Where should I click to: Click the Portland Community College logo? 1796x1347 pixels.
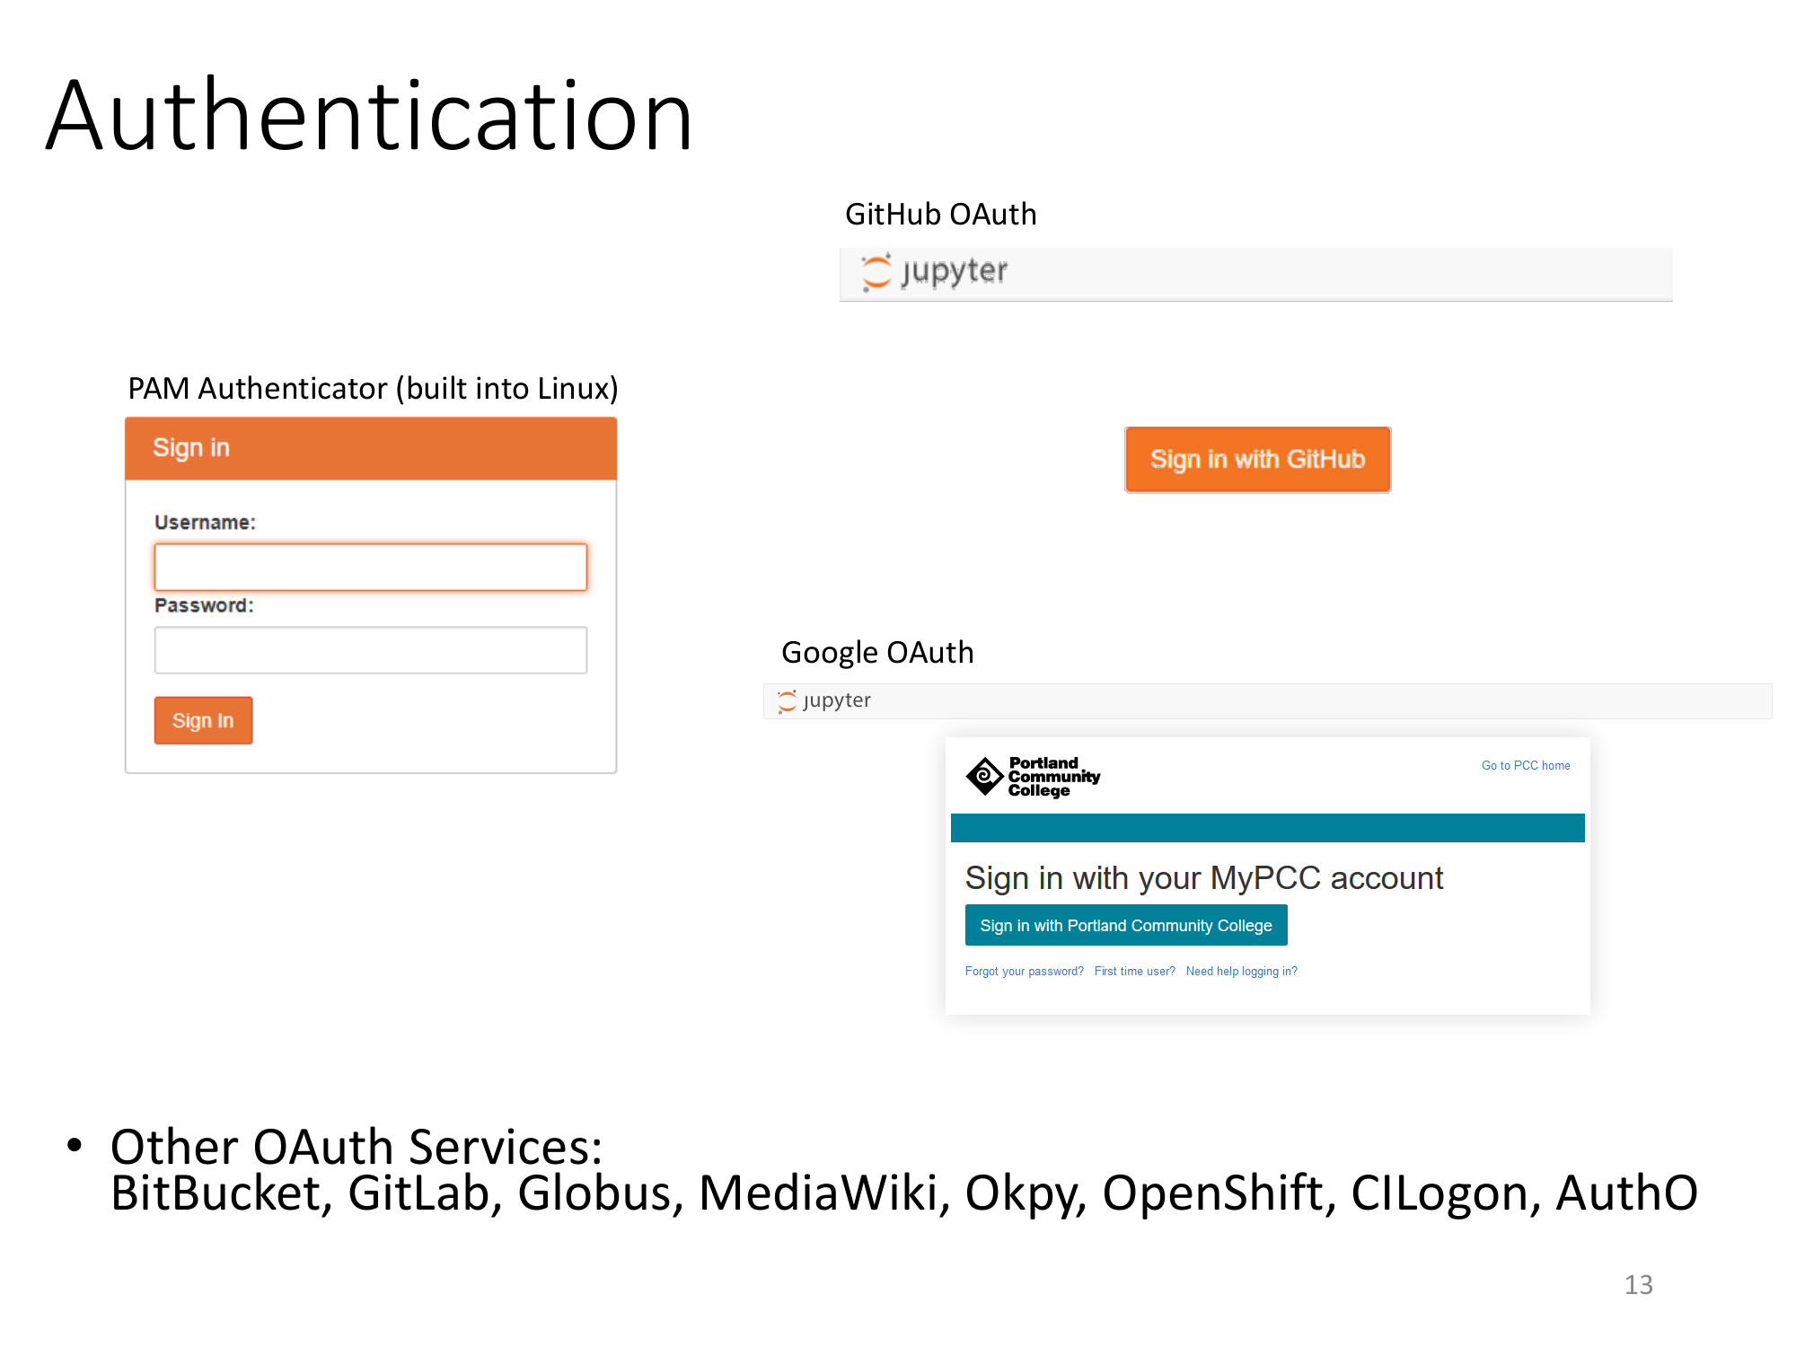[1033, 777]
